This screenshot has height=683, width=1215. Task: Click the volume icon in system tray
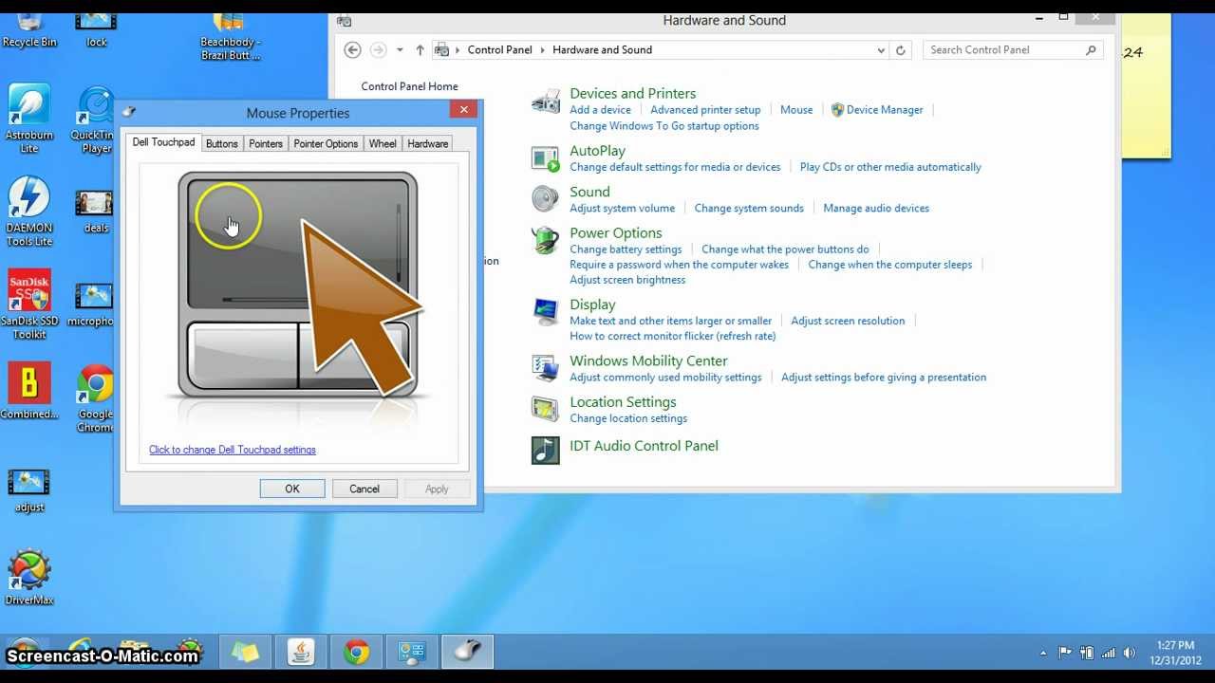(1130, 653)
